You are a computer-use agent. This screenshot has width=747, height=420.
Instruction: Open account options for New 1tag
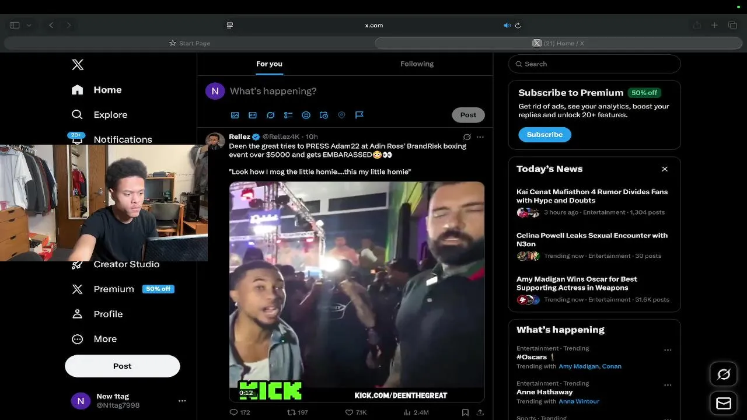click(182, 401)
